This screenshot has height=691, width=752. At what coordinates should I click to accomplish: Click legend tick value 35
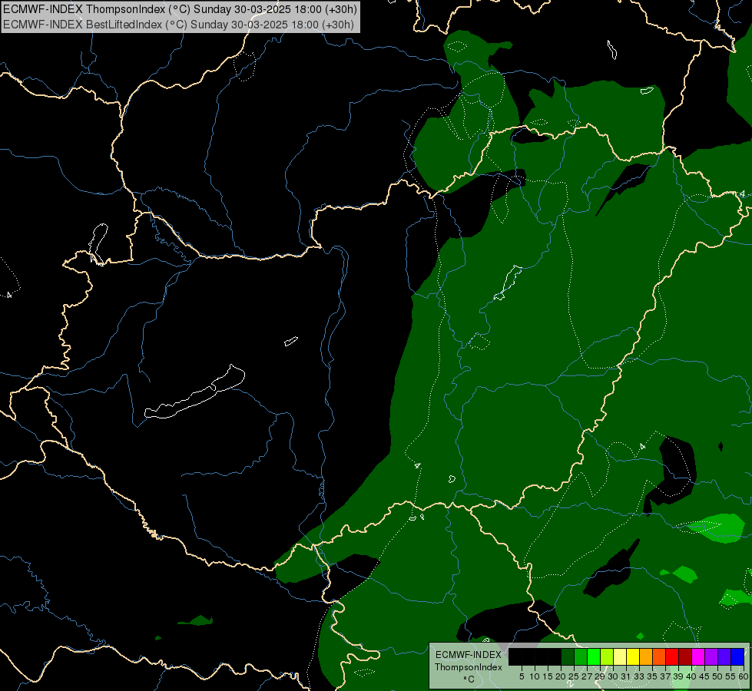click(x=652, y=676)
